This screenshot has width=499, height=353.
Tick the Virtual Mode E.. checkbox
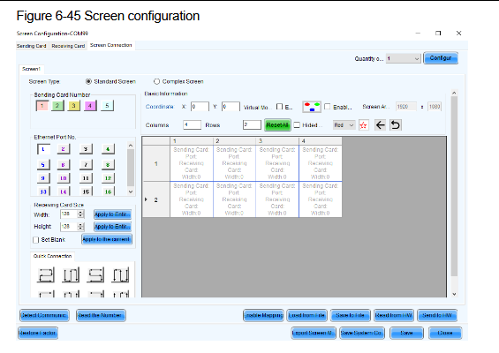279,107
